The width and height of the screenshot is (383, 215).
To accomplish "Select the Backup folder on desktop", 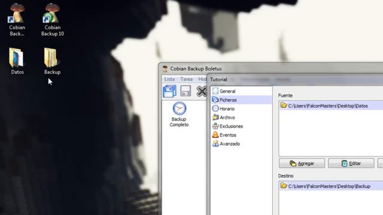I will tap(52, 61).
